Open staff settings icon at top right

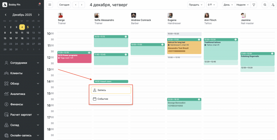pyautogui.click(x=273, y=5)
